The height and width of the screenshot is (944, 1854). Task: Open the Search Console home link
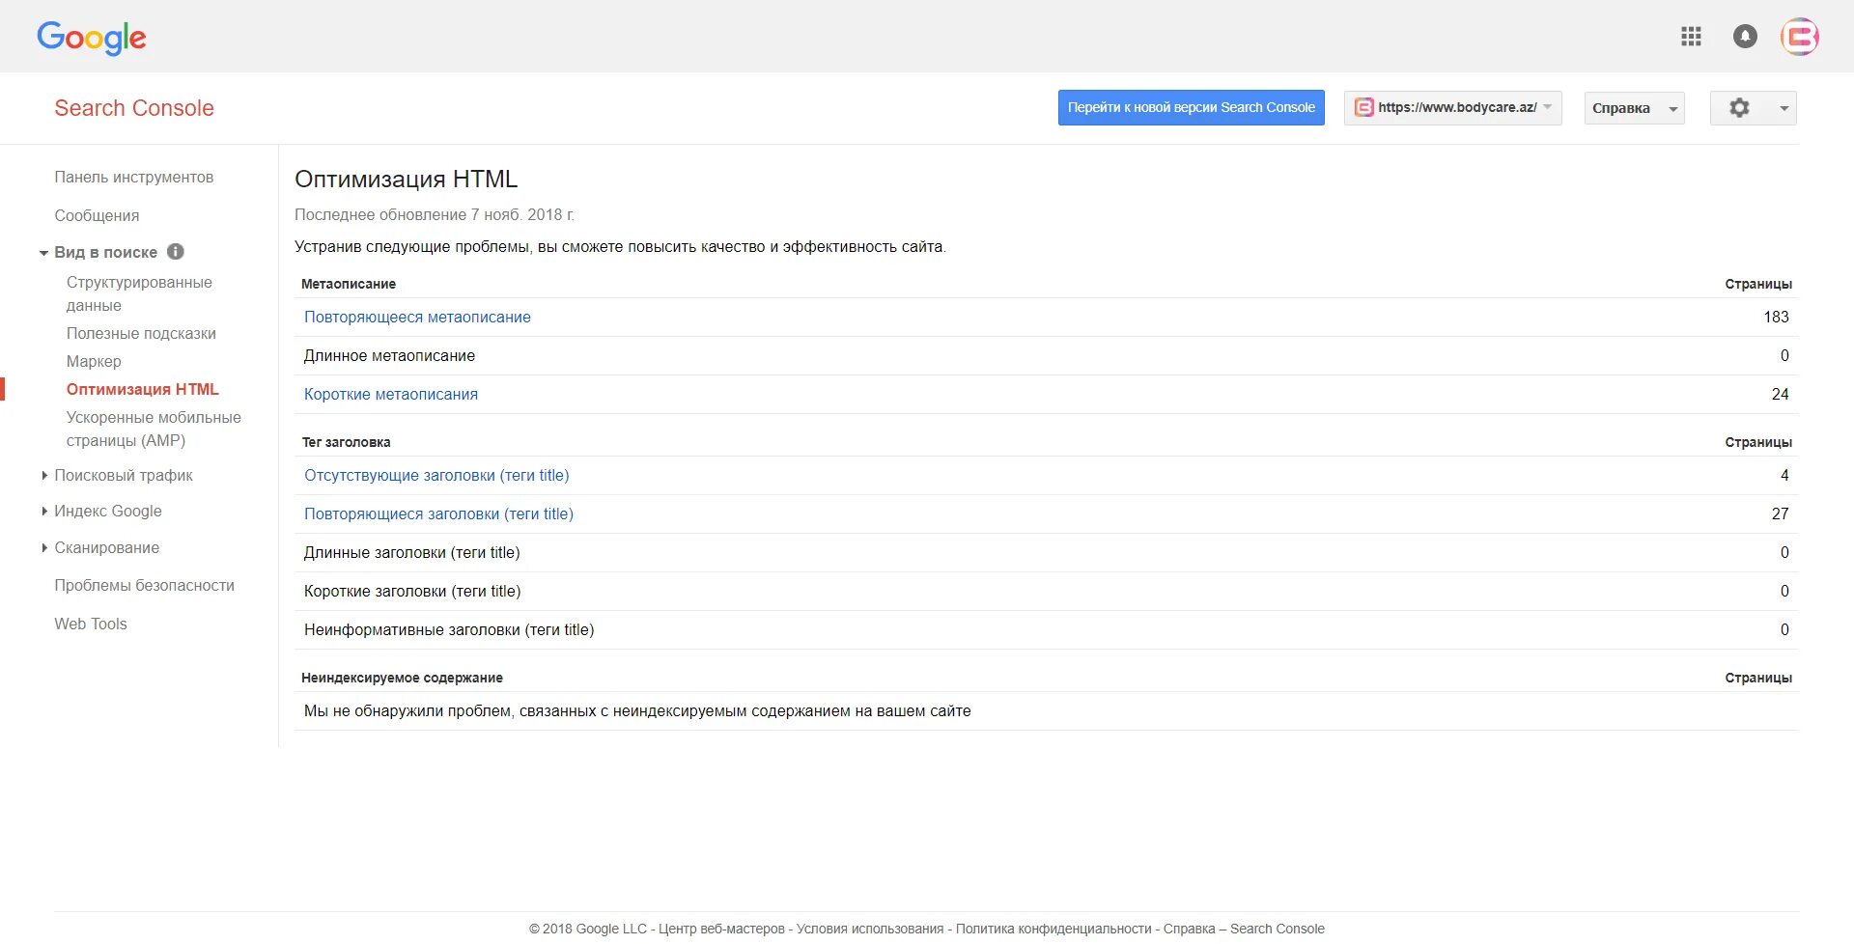134,108
